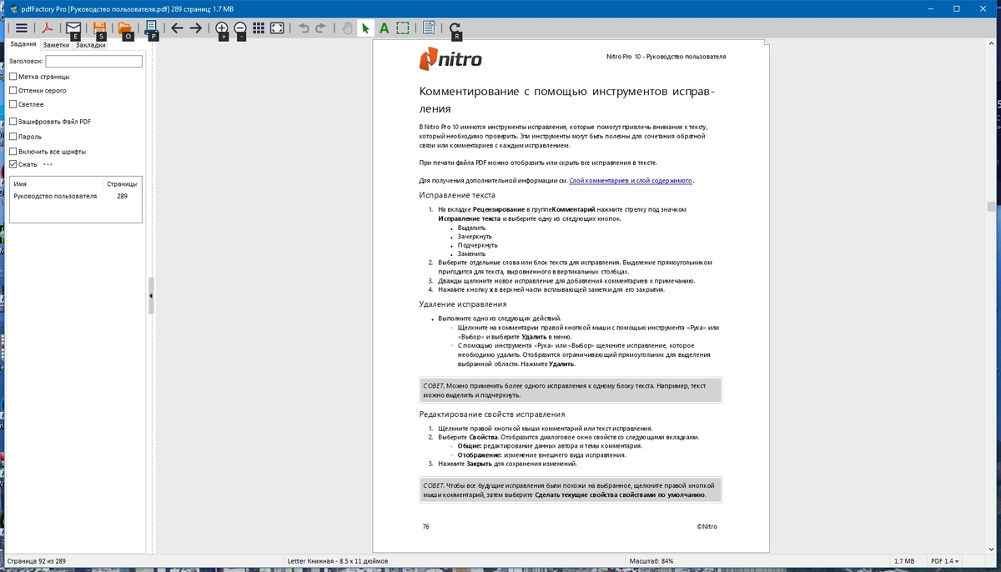1001x572 pixels.
Task: Open compression options ellipsis next to Сжать
Action: pyautogui.click(x=48, y=164)
